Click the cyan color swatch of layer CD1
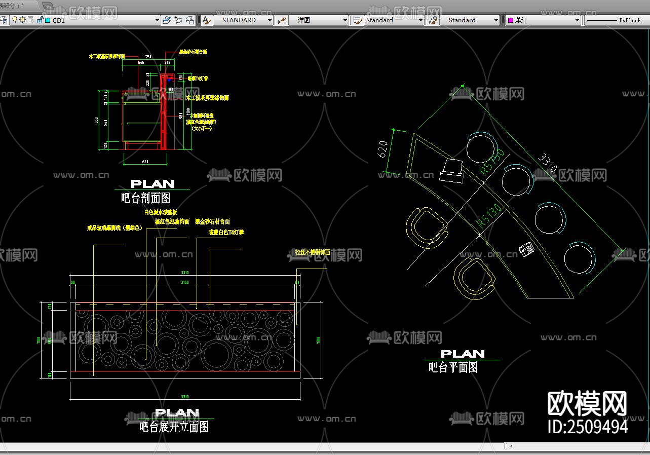Viewport: 650px width, 455px height. coord(47,20)
